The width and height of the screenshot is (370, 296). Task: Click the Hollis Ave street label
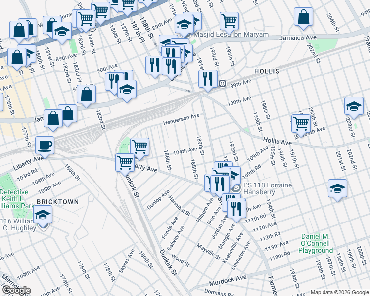point(277,141)
